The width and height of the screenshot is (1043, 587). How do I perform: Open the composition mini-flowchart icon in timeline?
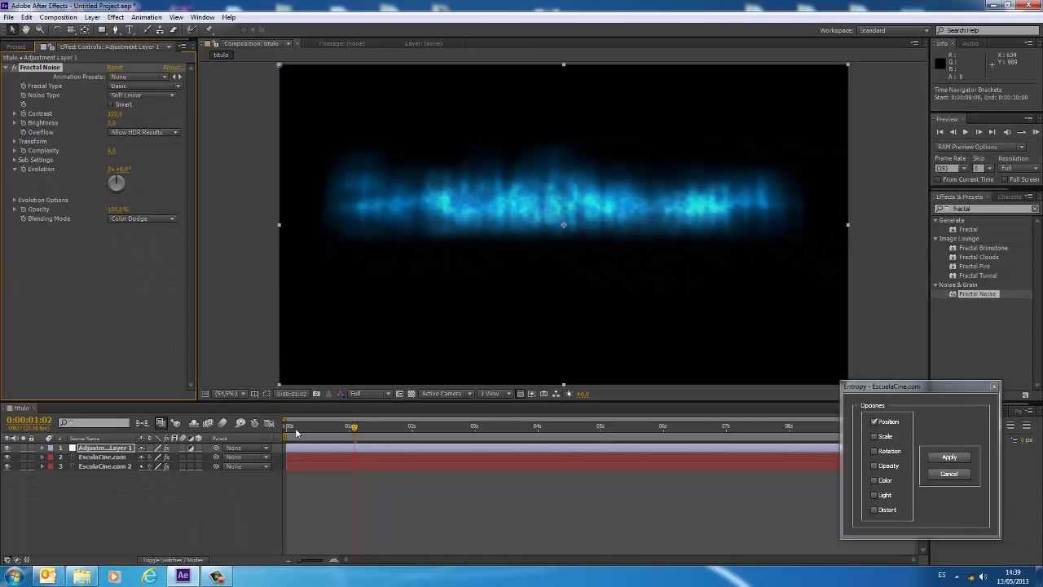tap(143, 423)
